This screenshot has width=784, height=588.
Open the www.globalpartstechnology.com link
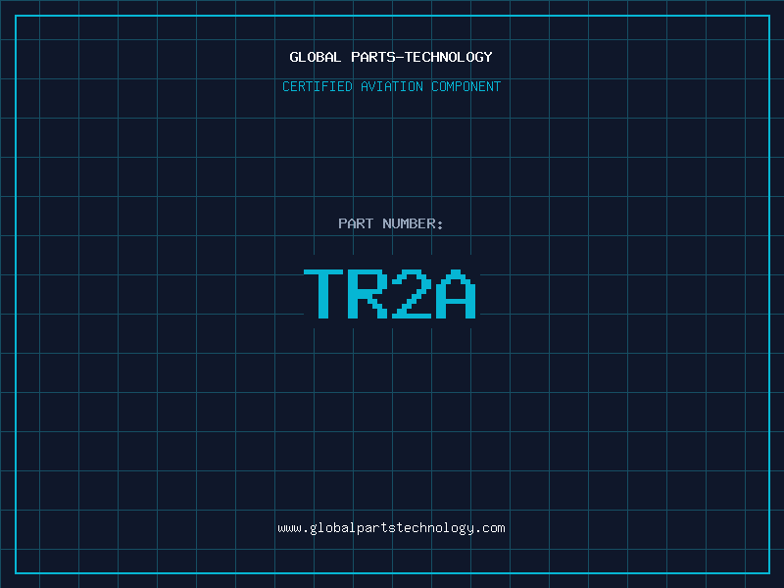click(391, 528)
